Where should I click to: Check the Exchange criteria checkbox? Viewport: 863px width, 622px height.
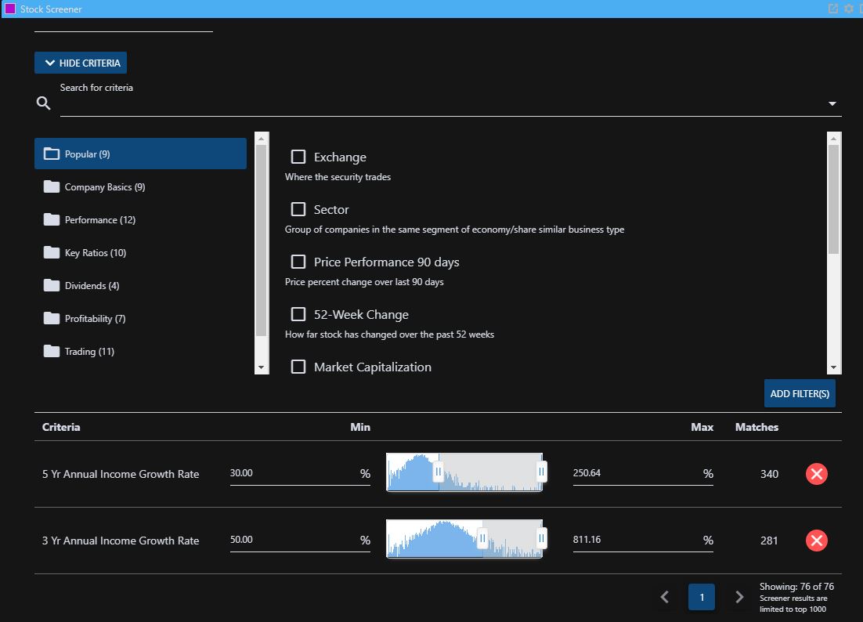click(x=298, y=157)
